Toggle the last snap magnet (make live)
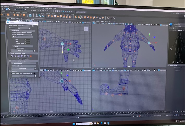This screenshot has width=185, height=126. 26,10
